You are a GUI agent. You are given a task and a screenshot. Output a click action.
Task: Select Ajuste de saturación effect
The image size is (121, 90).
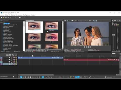[x=9, y=26]
